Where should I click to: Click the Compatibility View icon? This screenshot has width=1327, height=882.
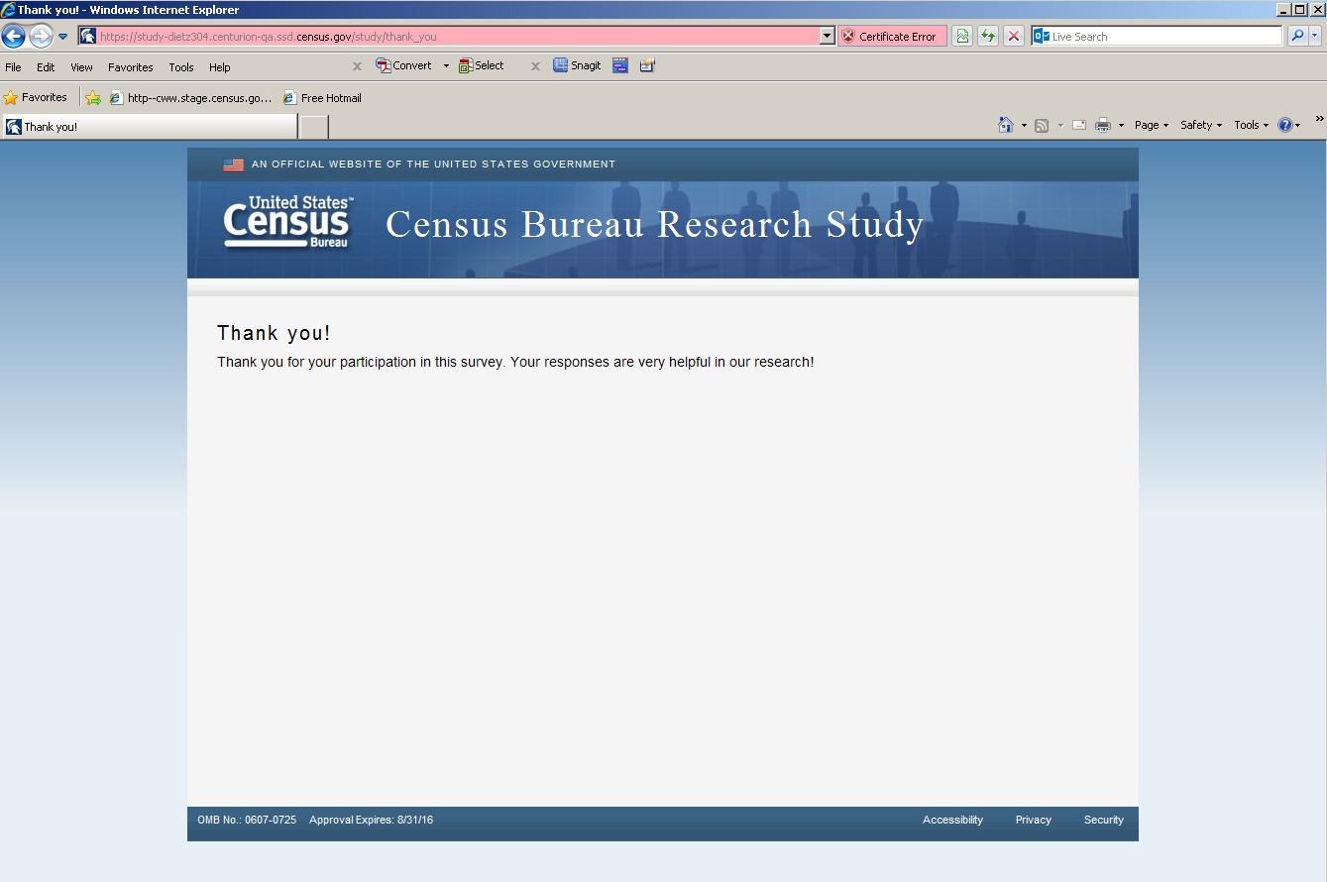[x=961, y=37]
